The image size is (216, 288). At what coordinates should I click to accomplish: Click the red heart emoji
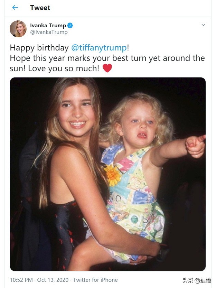pos(107,68)
